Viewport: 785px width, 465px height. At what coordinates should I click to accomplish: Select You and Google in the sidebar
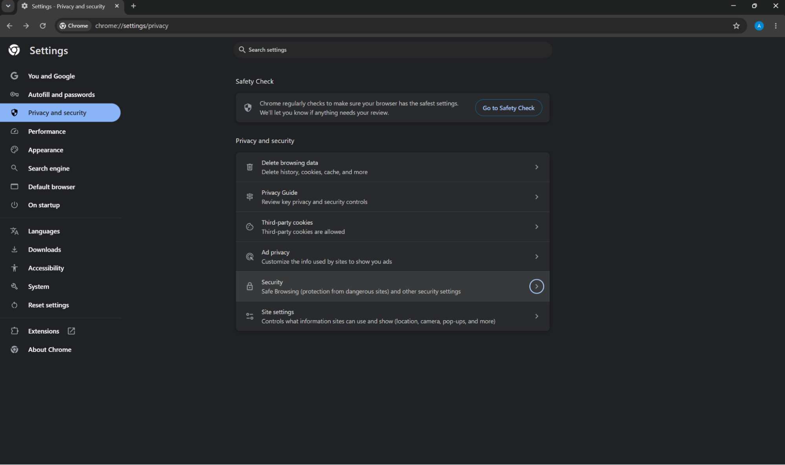coord(60,76)
